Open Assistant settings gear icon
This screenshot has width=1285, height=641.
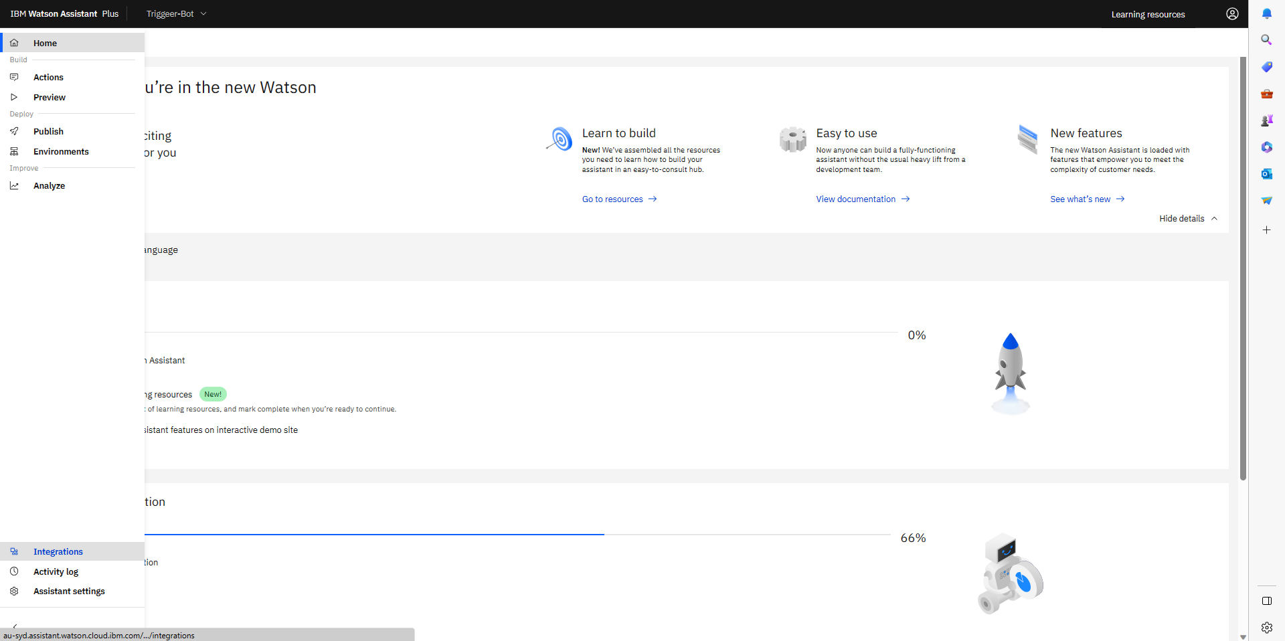click(15, 591)
